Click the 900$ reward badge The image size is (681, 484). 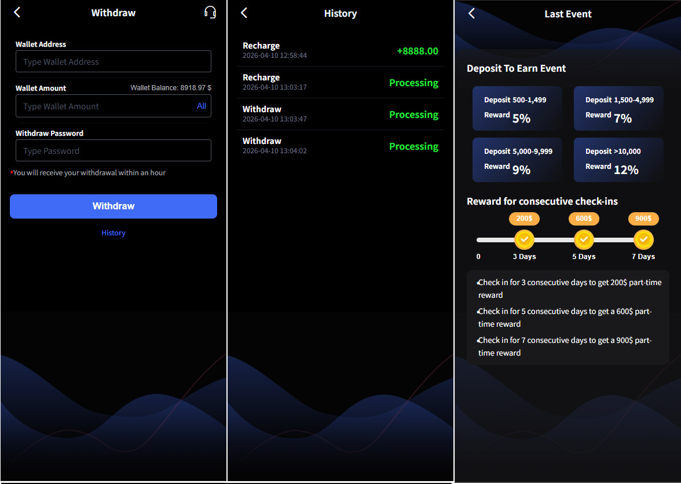point(643,219)
